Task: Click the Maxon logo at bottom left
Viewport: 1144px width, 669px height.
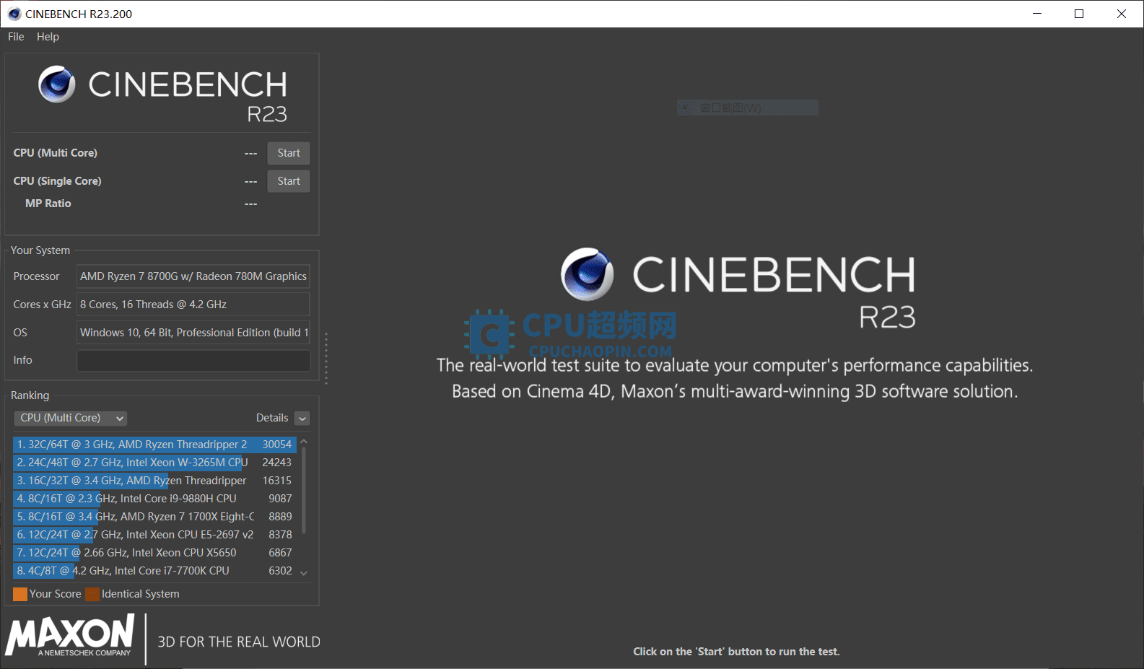Action: [x=70, y=636]
